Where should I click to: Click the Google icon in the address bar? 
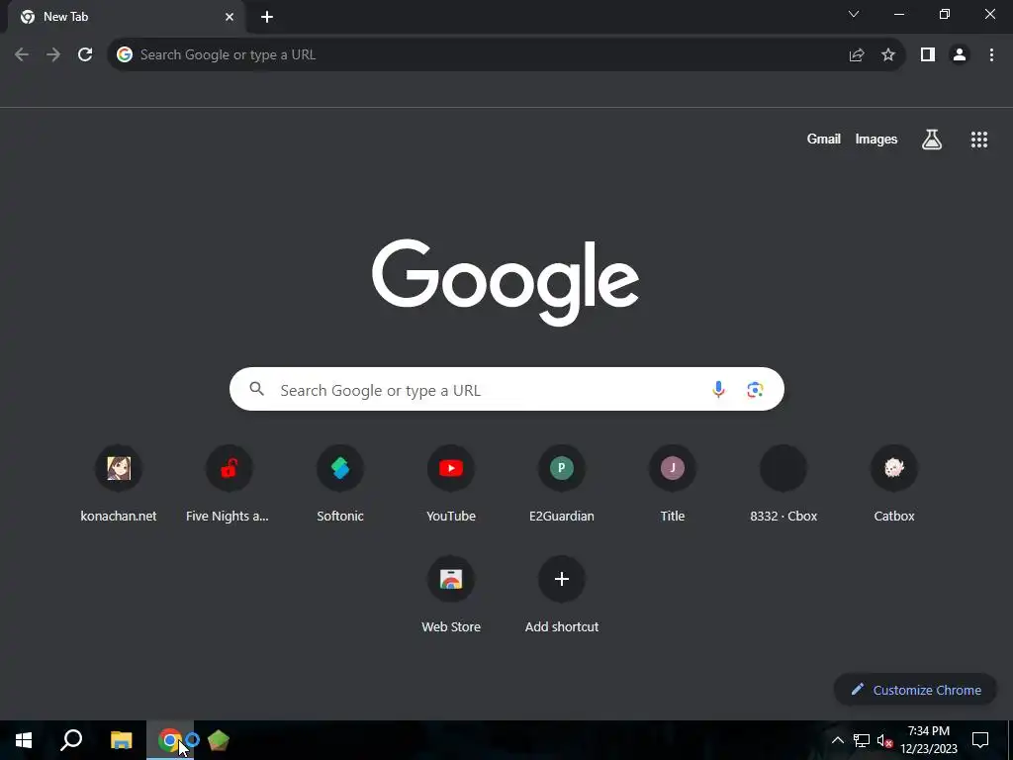[125, 55]
